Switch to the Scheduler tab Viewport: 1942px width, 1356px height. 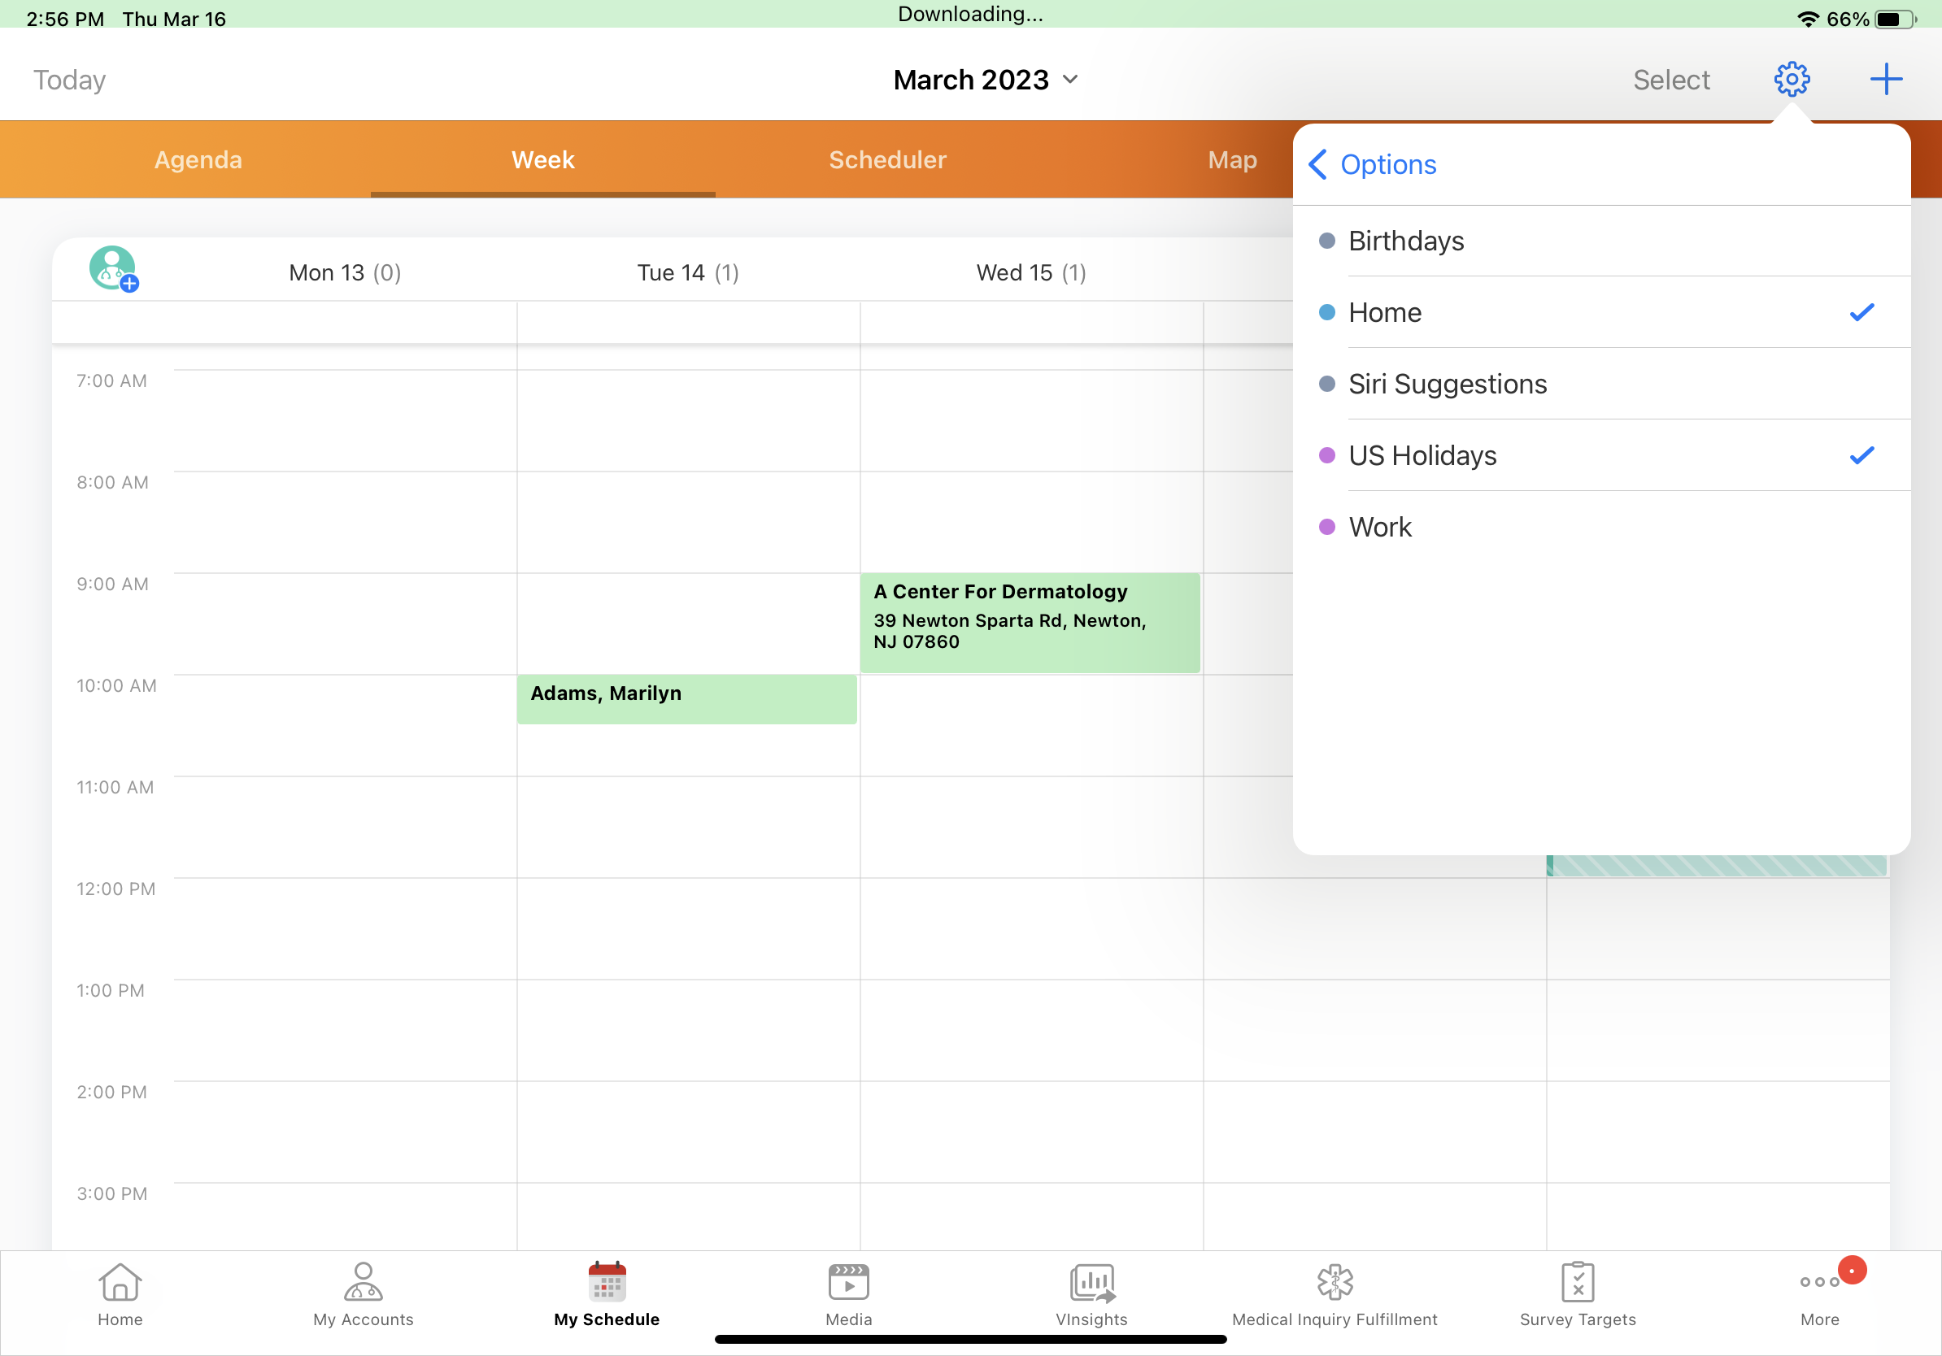pos(887,159)
